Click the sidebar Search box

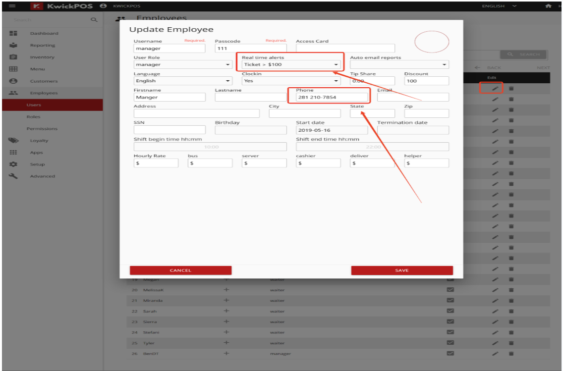[x=50, y=20]
